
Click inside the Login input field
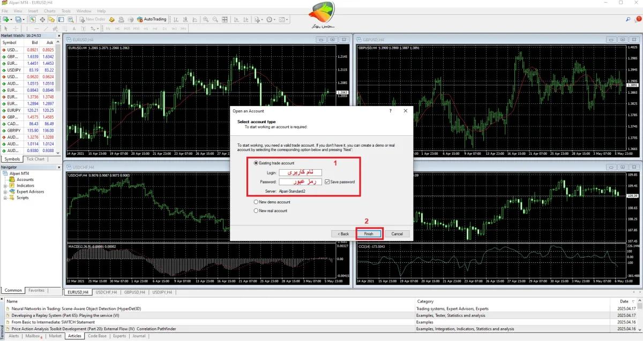point(300,173)
